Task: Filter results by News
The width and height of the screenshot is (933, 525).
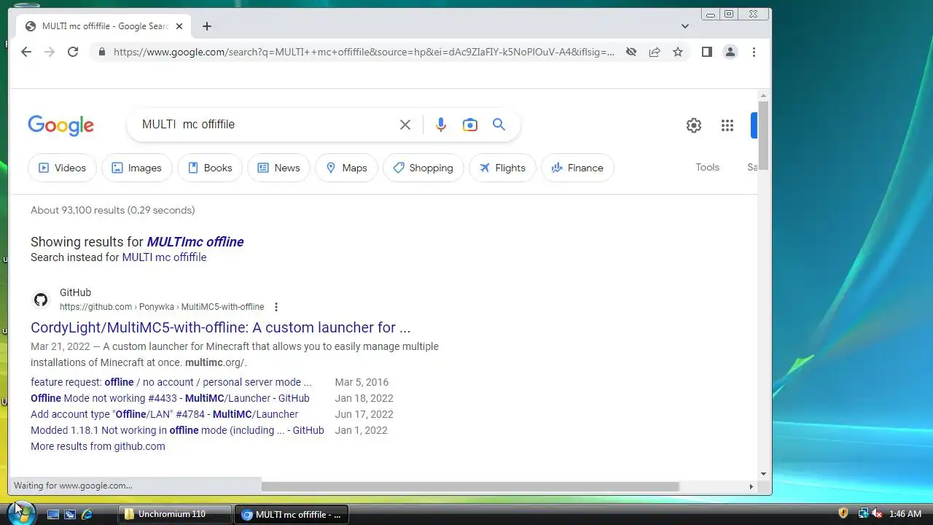Action: pos(278,168)
